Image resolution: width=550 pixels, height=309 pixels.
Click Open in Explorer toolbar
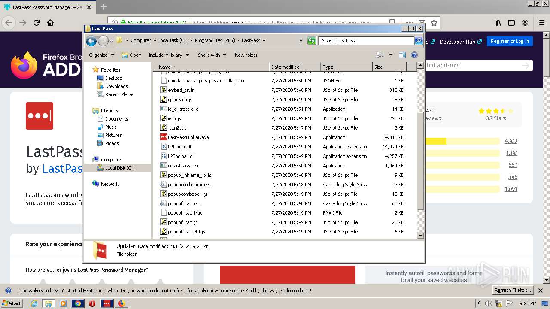tap(131, 55)
